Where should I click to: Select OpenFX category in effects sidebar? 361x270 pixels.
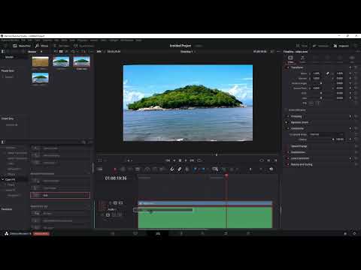tap(11, 179)
